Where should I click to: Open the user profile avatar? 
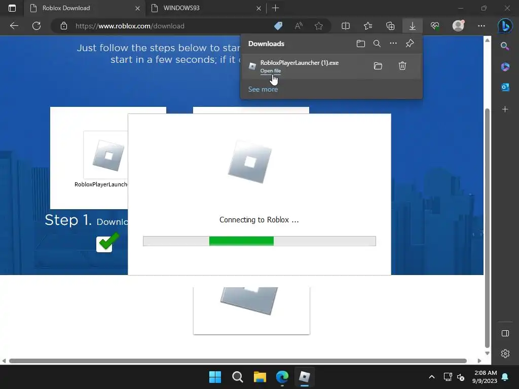point(458,25)
